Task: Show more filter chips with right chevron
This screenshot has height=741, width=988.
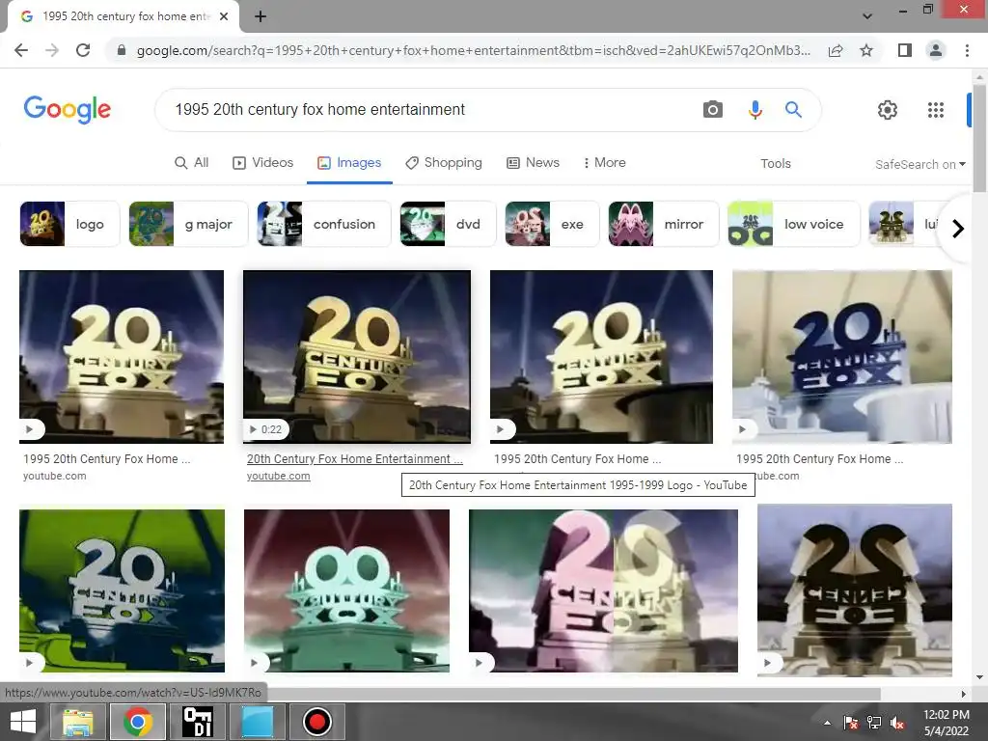Action: [x=958, y=228]
